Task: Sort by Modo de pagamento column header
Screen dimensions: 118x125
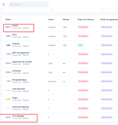Action: coord(109,19)
